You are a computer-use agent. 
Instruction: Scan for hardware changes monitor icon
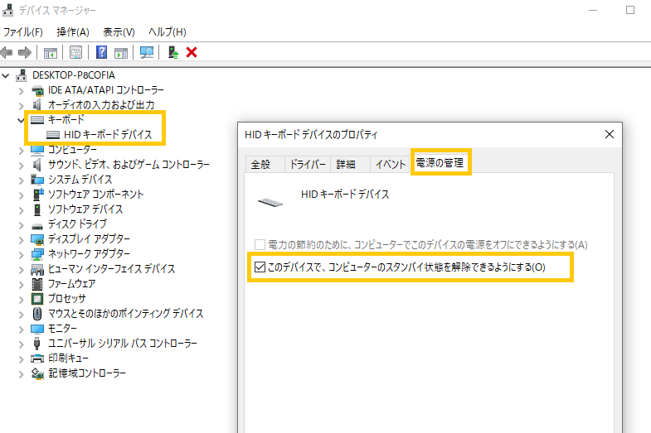pyautogui.click(x=147, y=52)
